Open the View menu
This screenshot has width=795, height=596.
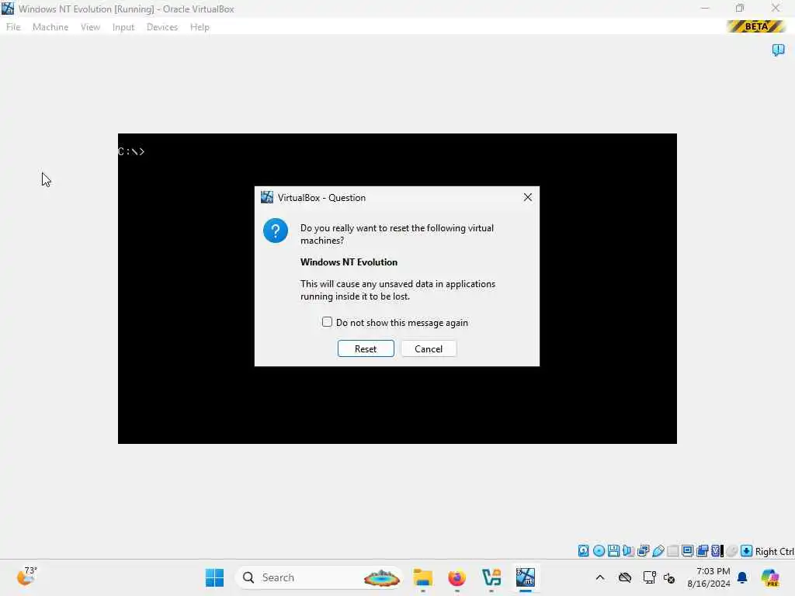pyautogui.click(x=90, y=27)
